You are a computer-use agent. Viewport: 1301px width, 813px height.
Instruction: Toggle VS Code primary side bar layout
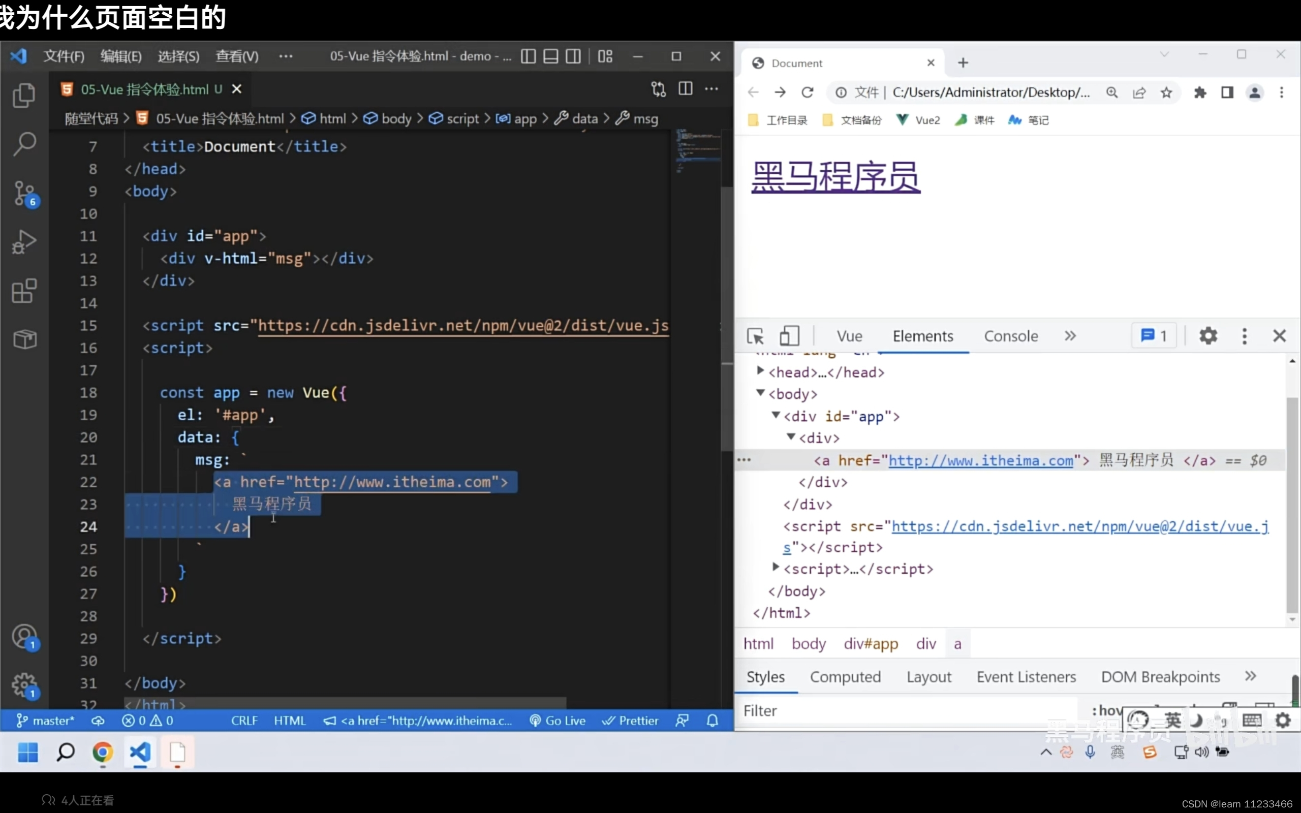tap(528, 56)
